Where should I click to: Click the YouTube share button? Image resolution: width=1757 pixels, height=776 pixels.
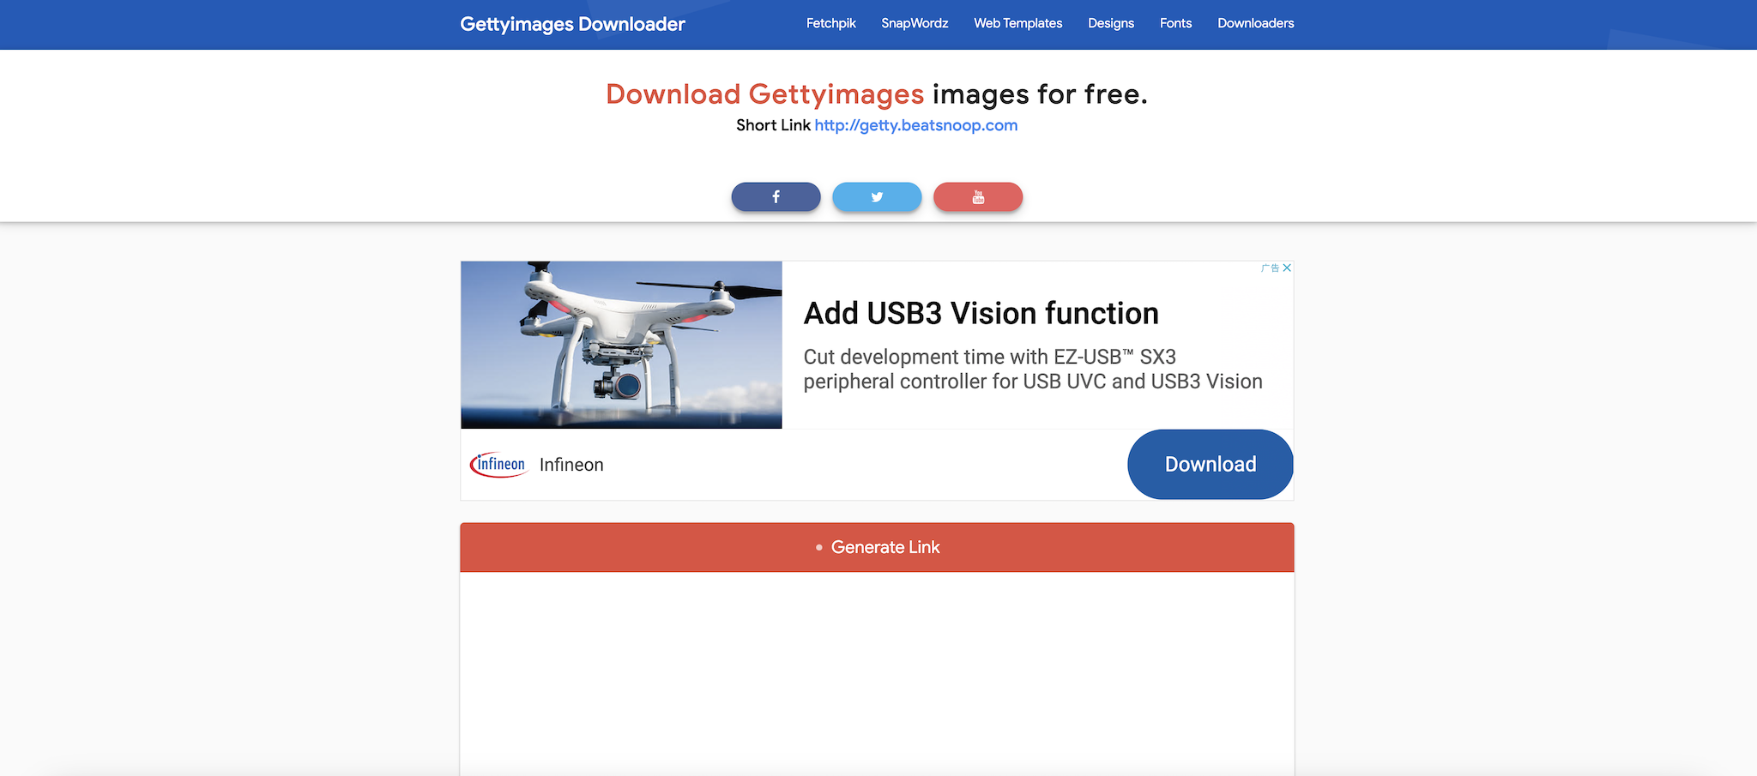pos(978,196)
